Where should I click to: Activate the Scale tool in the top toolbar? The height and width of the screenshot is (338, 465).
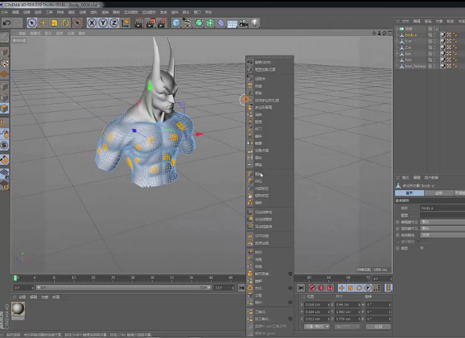coord(55,23)
